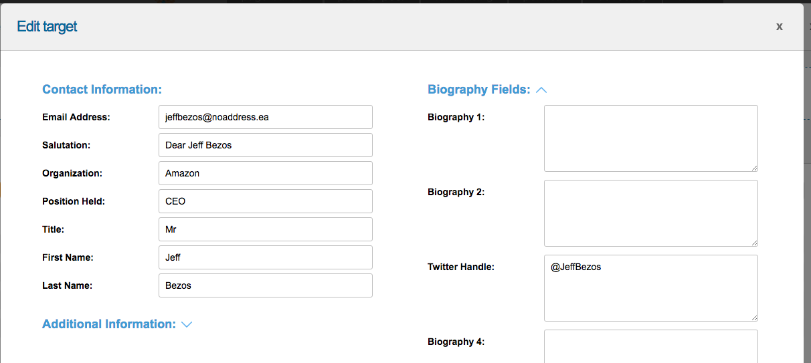
Task: Grab the Biography 1 resize handle
Action: pos(754,168)
